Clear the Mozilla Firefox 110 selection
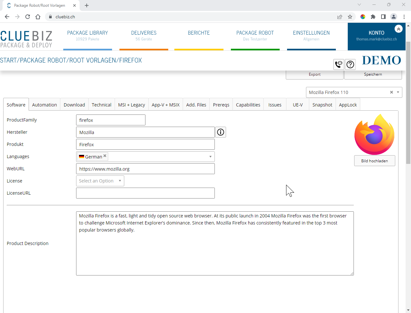This screenshot has height=313, width=411. [391, 92]
